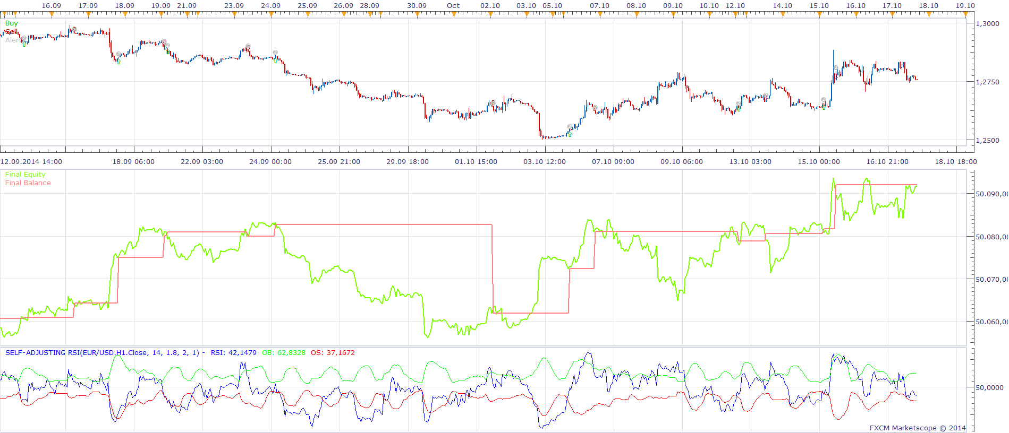Click the orange marker below date 16.09
This screenshot has height=433, width=1009.
coord(52,14)
